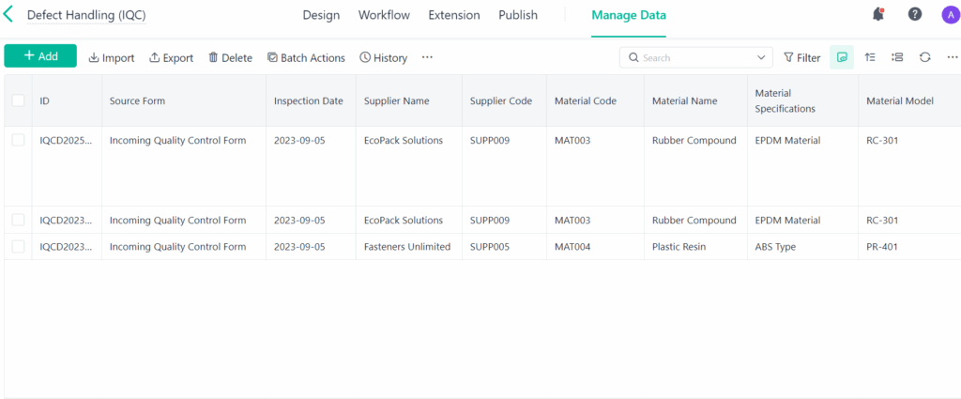Image resolution: width=961 pixels, height=399 pixels.
Task: Open the Filter panel
Action: 801,57
